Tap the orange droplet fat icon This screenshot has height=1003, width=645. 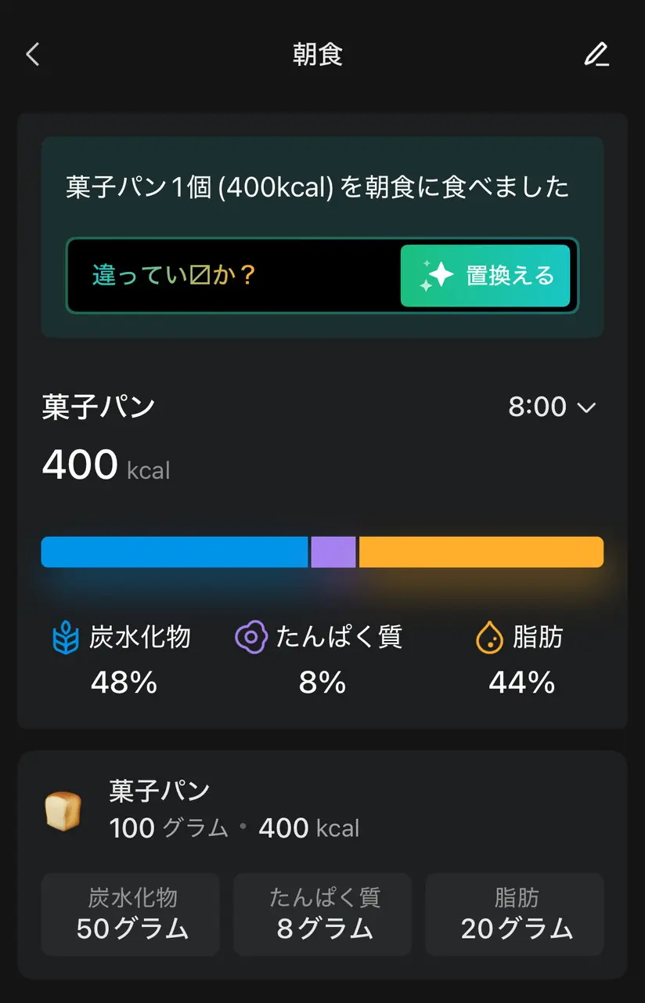click(x=489, y=638)
